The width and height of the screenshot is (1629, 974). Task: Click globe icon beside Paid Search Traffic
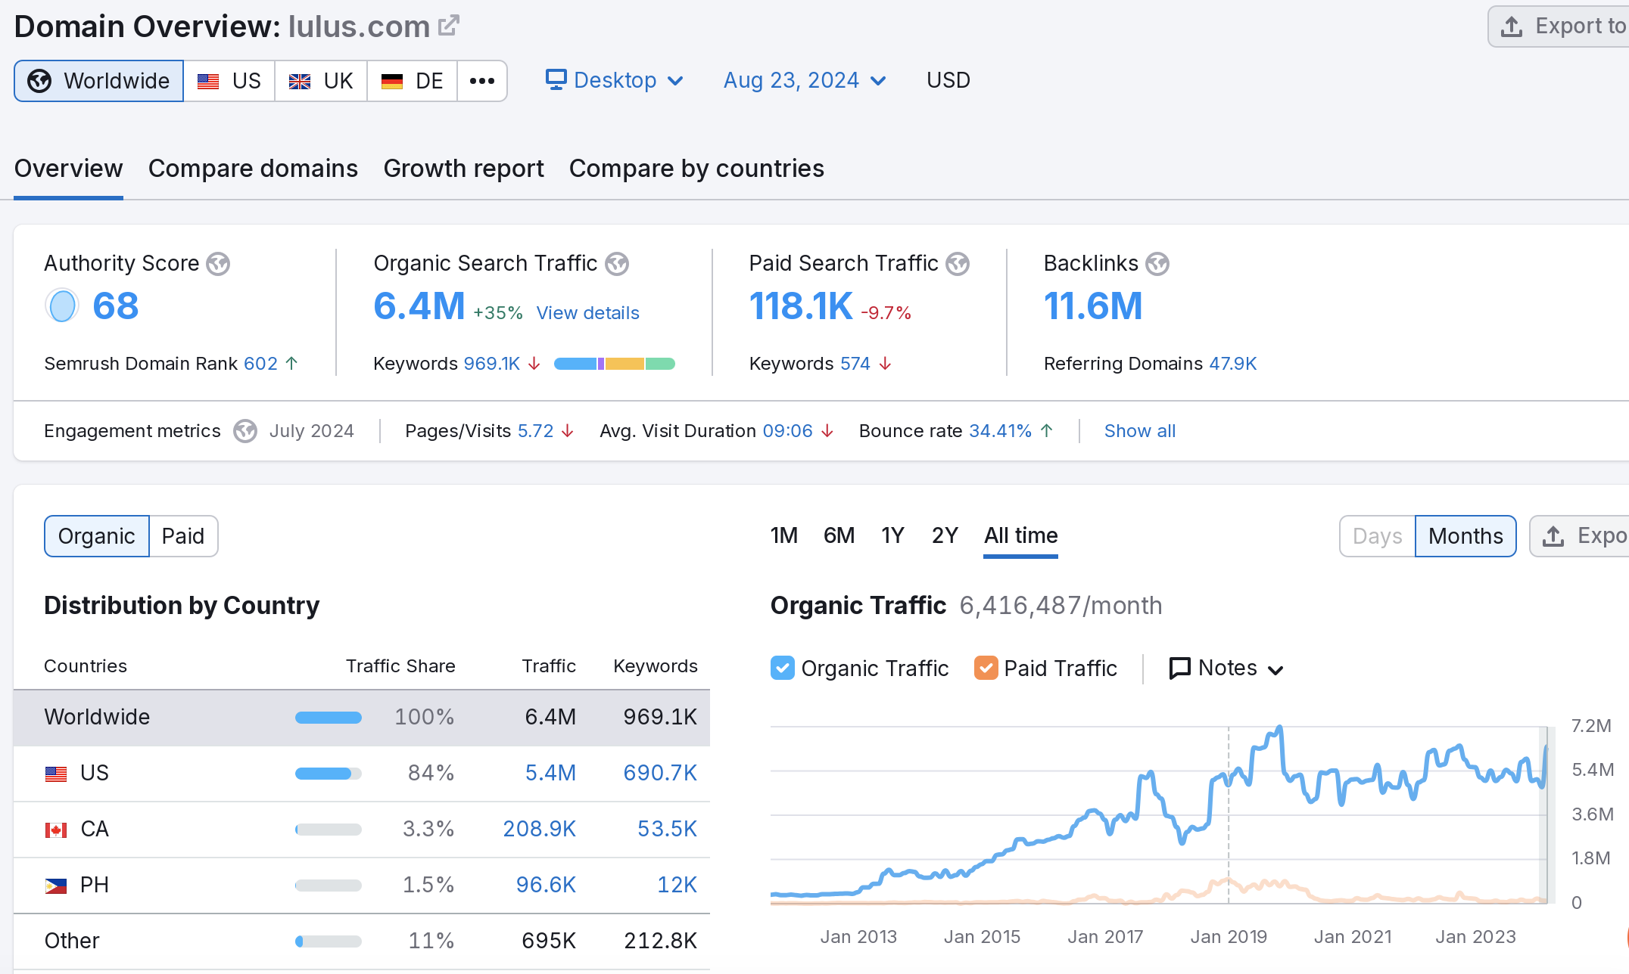pos(958,264)
